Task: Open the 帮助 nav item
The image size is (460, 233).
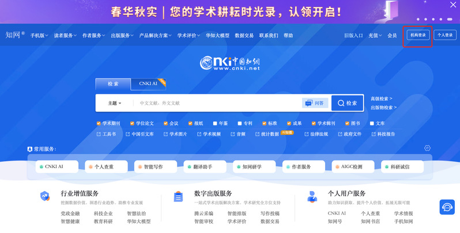Action: coord(288,36)
